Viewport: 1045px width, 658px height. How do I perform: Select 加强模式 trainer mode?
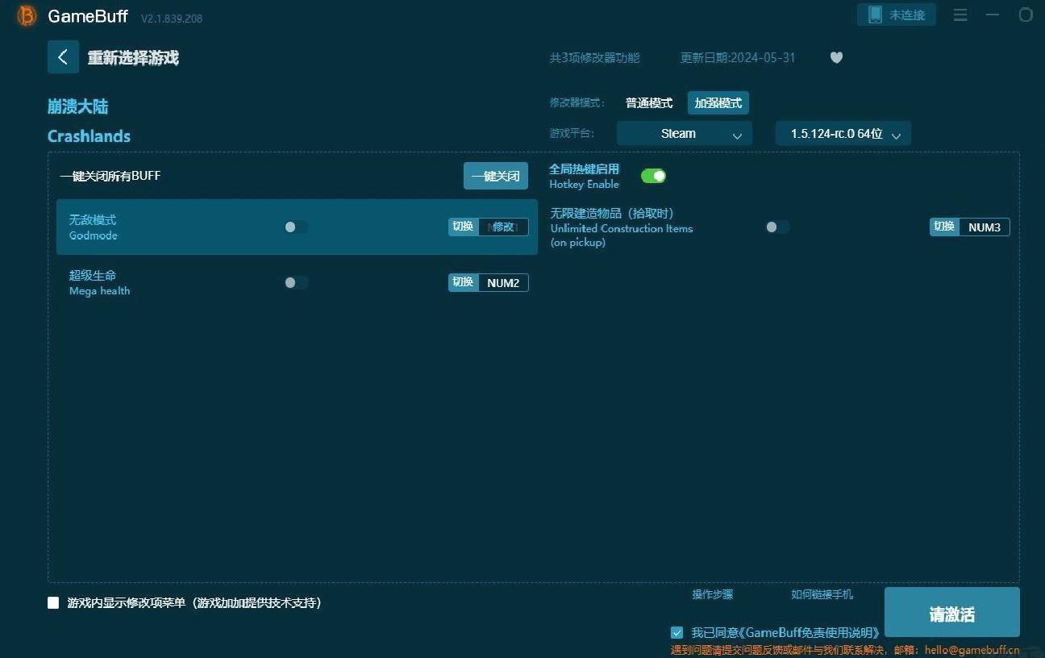(x=718, y=103)
